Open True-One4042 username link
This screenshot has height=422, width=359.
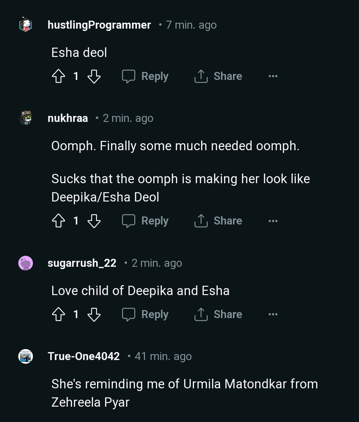(x=84, y=356)
